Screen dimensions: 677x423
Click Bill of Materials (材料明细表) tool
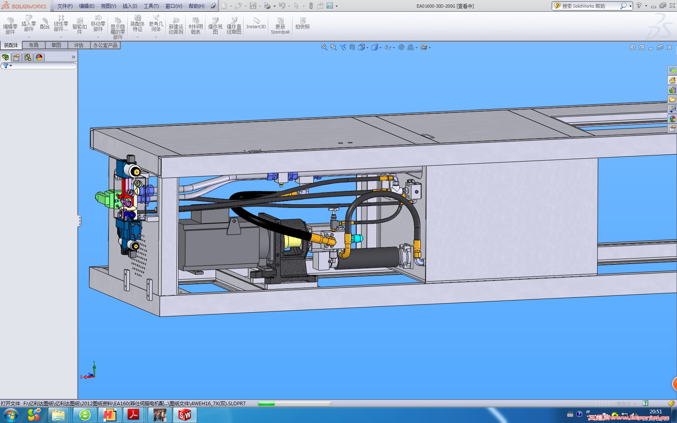pyautogui.click(x=195, y=26)
